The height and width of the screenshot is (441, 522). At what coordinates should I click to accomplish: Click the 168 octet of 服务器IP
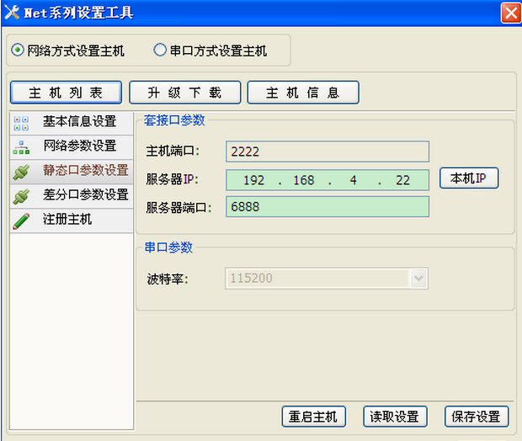[304, 180]
